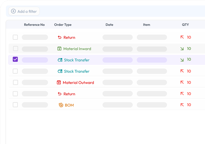
Task: Click the red Material Outward box icon
Action: click(59, 83)
